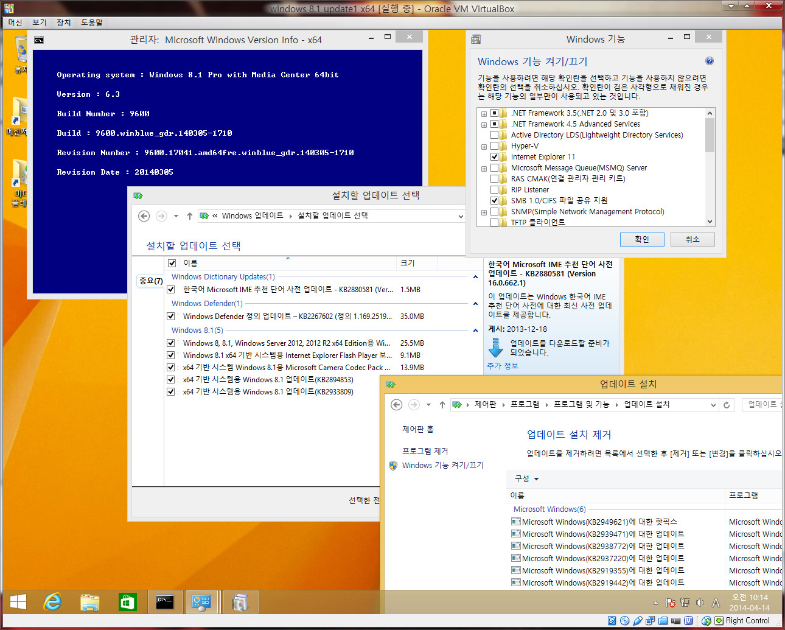The image size is (785, 630).
Task: Expand the SNMP tree node
Action: 484,212
